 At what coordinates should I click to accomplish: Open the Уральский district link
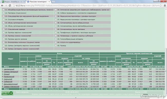click(x=8, y=79)
